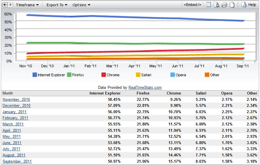Open the Options dropdown menu

click(x=81, y=5)
